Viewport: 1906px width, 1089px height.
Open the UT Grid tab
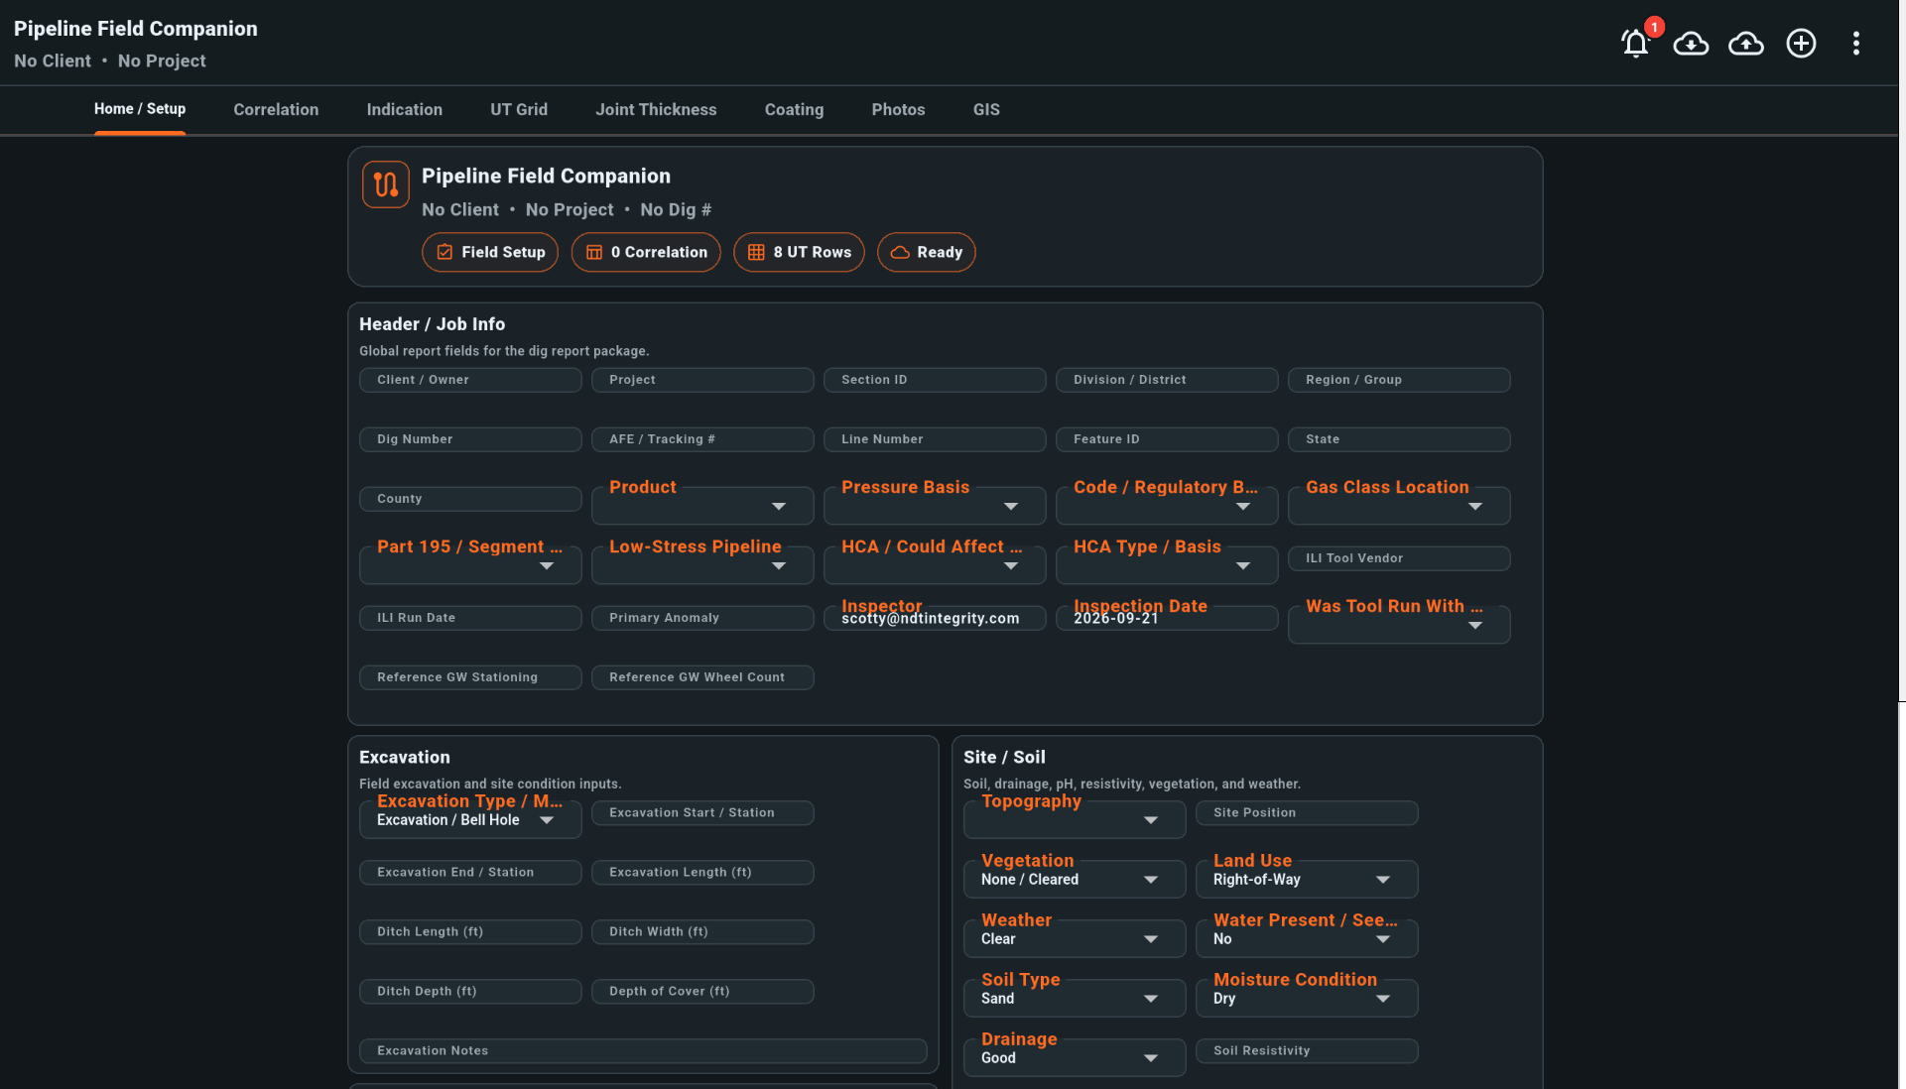tap(519, 109)
